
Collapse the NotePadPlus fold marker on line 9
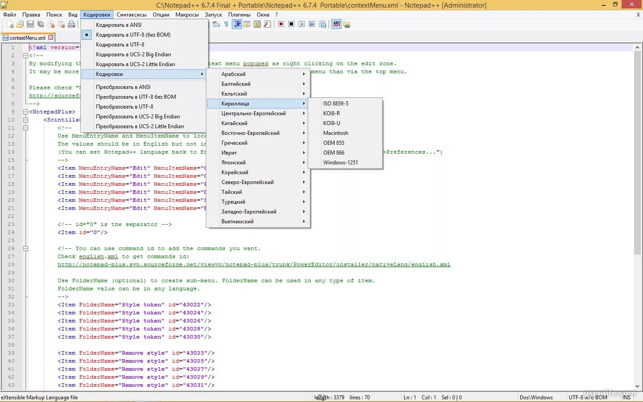coord(26,112)
